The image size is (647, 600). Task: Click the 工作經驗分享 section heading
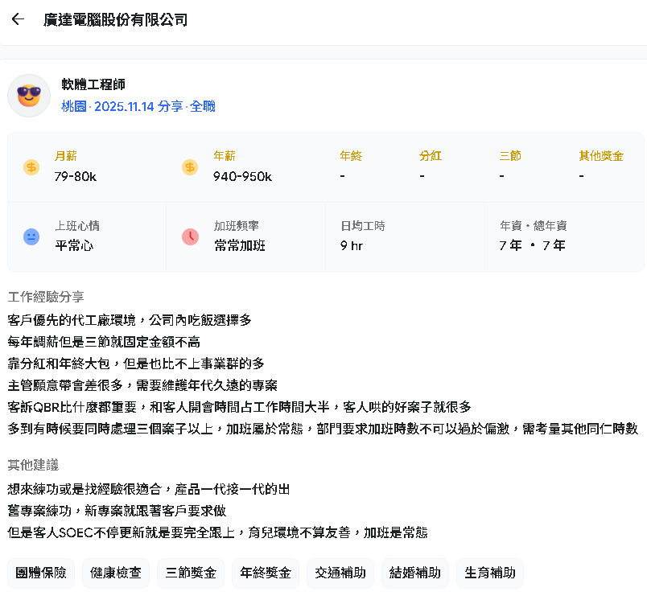[x=46, y=297]
